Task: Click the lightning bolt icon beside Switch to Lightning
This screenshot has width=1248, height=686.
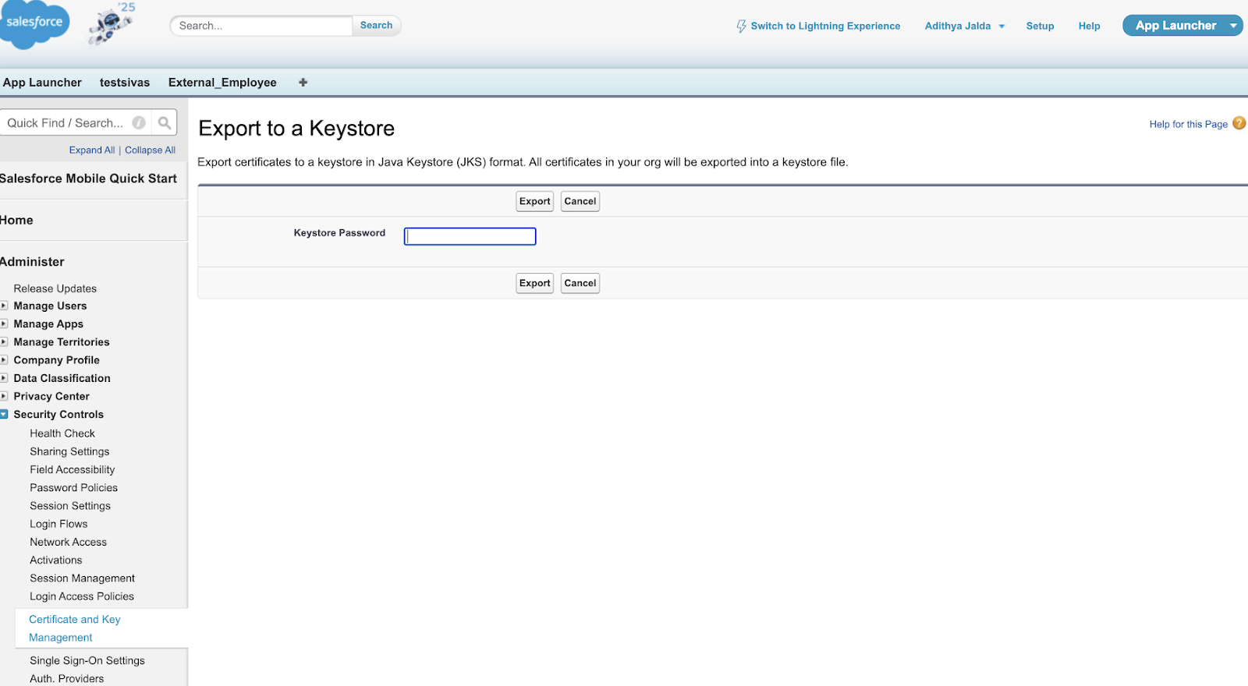Action: coord(741,26)
